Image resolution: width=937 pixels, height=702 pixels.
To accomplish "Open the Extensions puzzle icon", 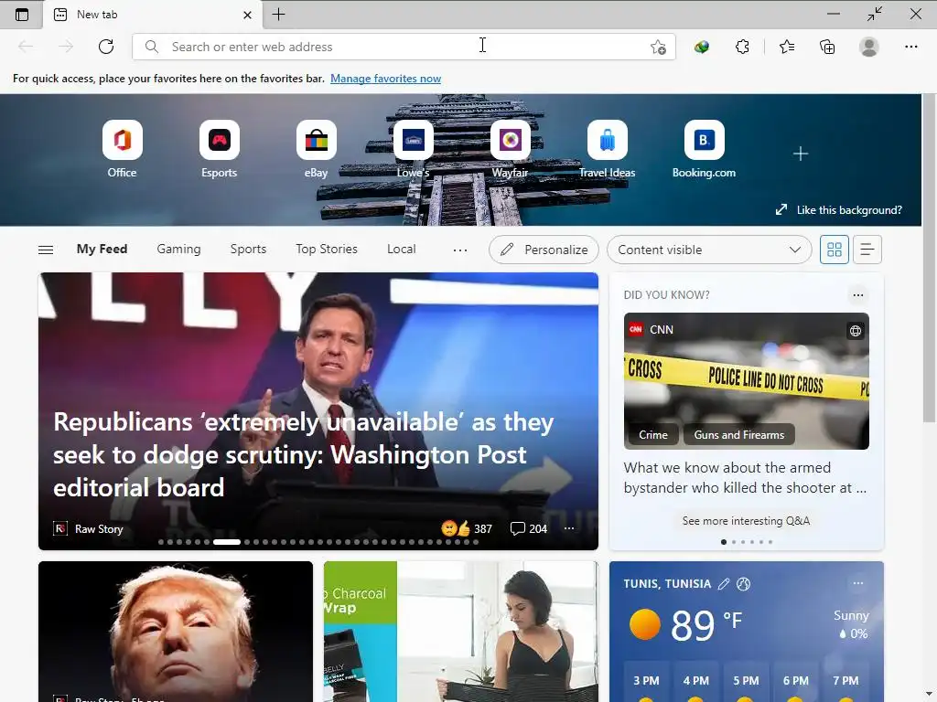I will click(742, 47).
